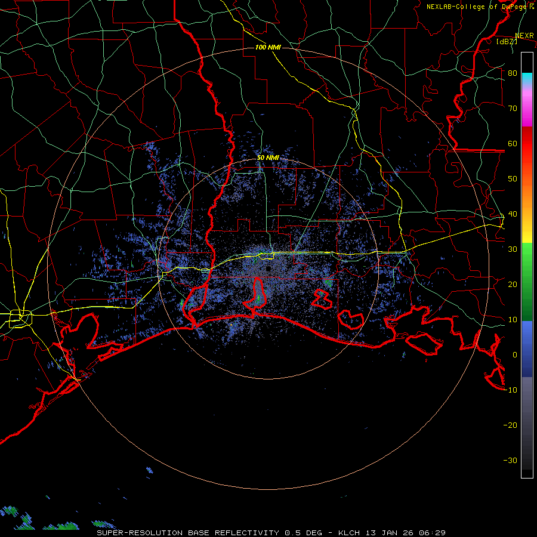
Task: Click the "70" value on dBZ scale
Action: tap(513, 108)
